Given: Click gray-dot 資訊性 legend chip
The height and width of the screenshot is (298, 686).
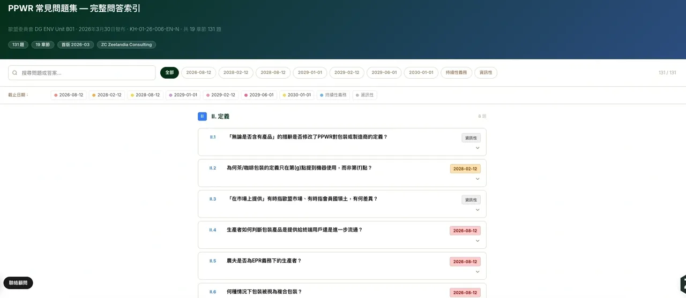Looking at the screenshot, I should point(364,95).
